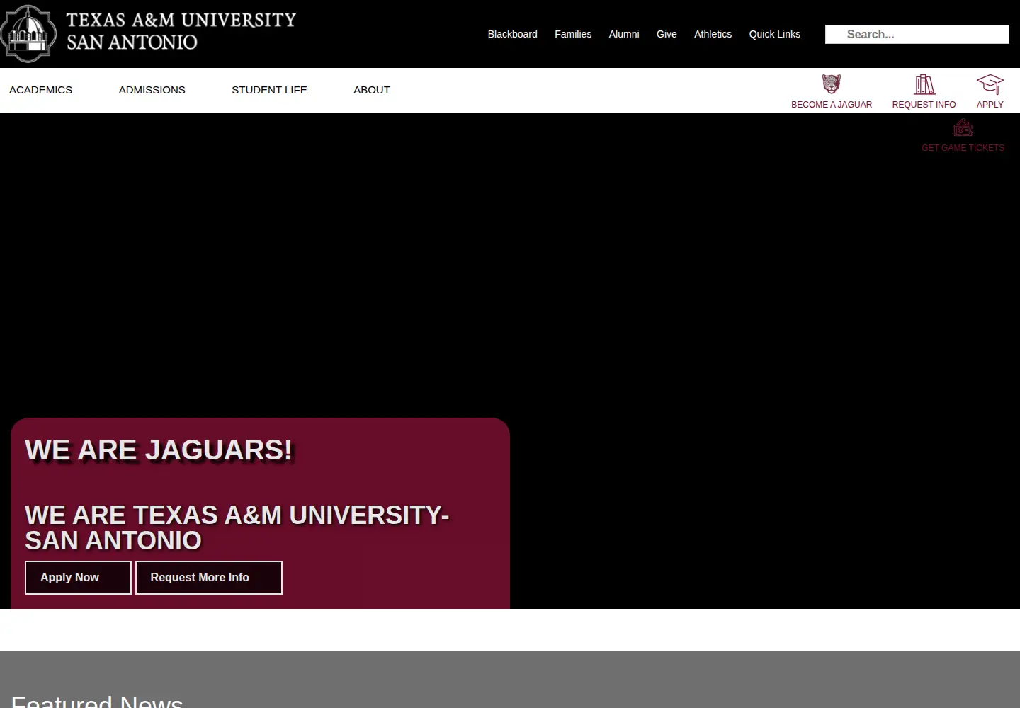This screenshot has width=1020, height=708.
Task: Open the Student Life menu
Action: coord(269,90)
